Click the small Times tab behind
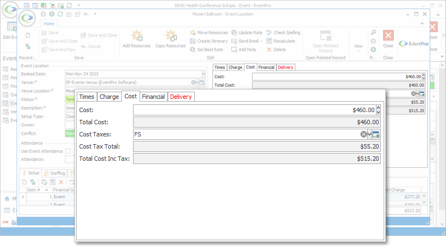This screenshot has width=446, height=248. click(x=220, y=67)
